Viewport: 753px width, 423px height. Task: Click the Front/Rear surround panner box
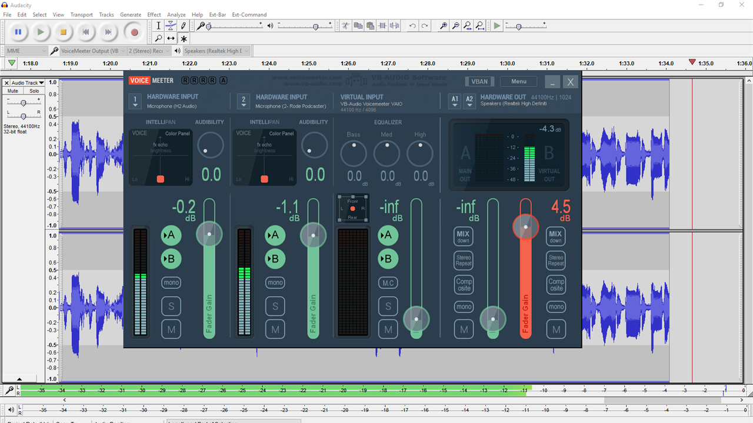point(352,209)
